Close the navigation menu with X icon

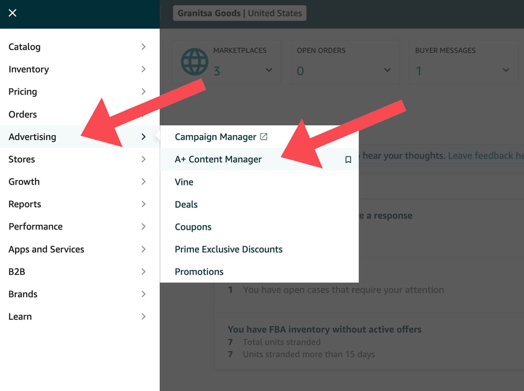13,13
